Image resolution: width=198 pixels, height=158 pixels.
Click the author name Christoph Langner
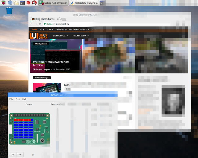pyautogui.click(x=41, y=69)
